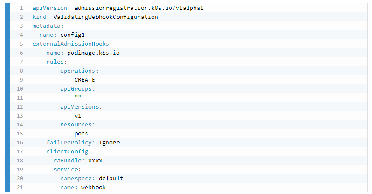
Task: Select the pods resource entry
Action: tap(81, 134)
